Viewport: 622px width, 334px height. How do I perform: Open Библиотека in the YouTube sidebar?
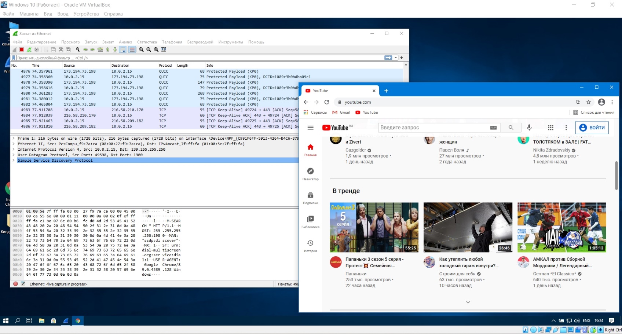coord(310,222)
